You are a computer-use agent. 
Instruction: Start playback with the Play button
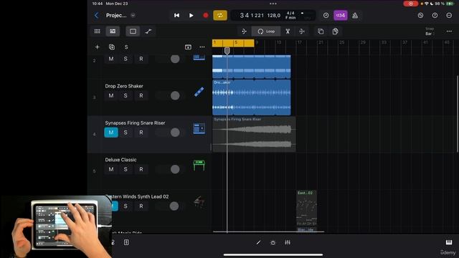191,15
